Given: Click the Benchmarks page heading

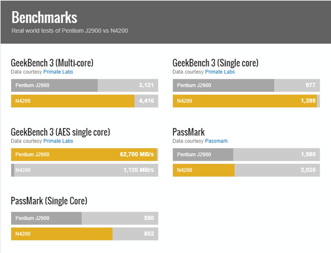Looking at the screenshot, I should coord(44,17).
